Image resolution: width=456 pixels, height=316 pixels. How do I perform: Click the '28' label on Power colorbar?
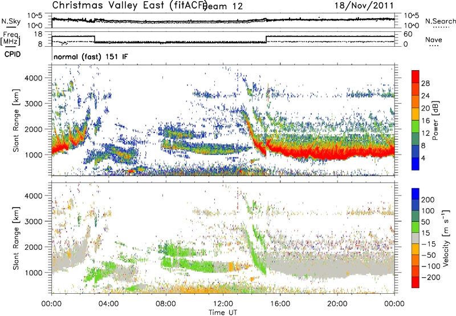click(x=425, y=83)
